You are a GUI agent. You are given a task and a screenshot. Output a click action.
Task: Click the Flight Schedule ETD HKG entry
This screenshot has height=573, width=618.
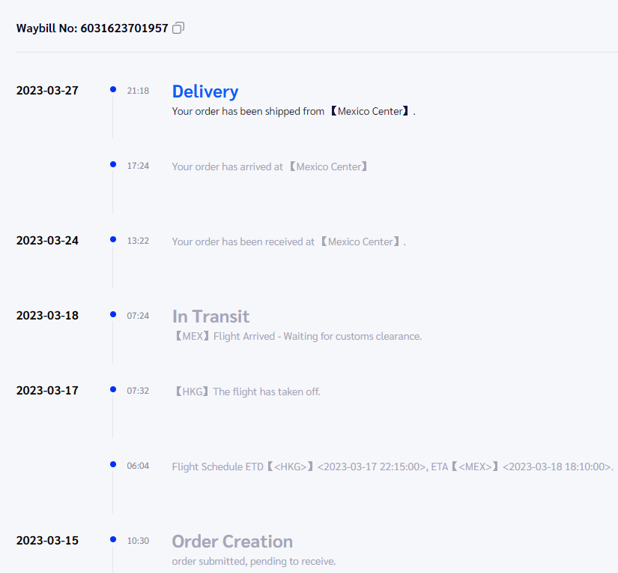click(x=393, y=466)
